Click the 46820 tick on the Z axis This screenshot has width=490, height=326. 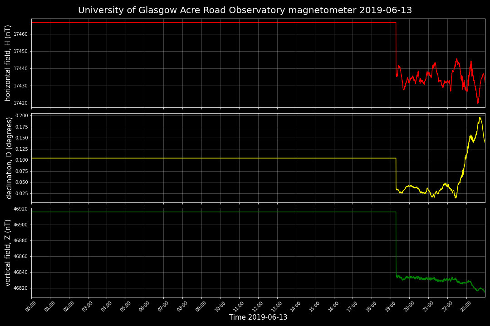click(x=21, y=288)
